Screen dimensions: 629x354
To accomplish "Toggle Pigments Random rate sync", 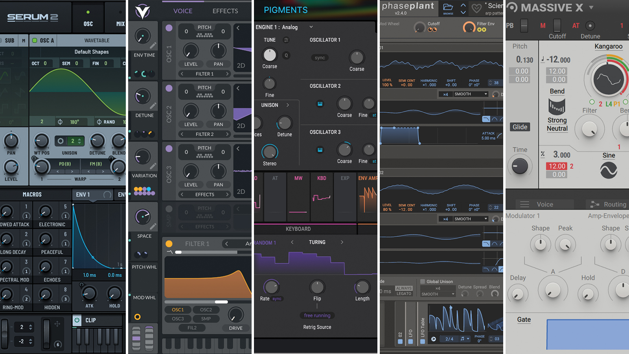I will pos(277,299).
